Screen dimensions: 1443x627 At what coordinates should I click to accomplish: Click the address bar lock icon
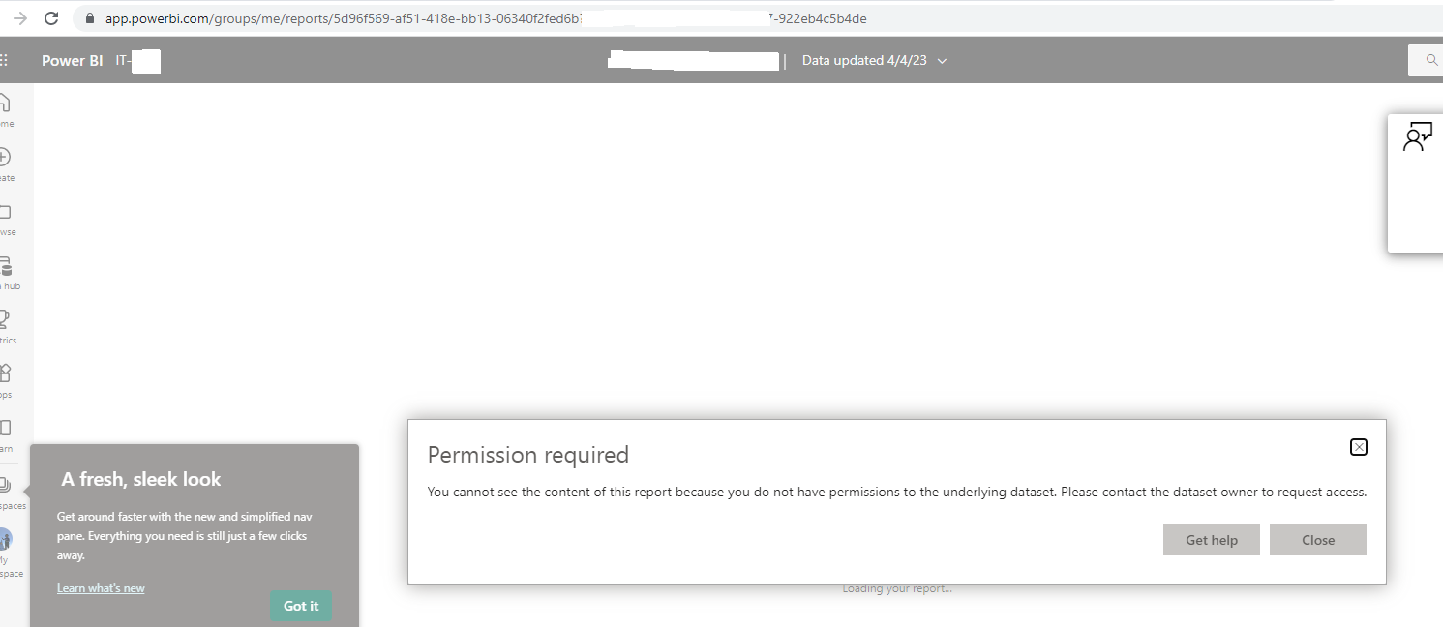(x=90, y=18)
